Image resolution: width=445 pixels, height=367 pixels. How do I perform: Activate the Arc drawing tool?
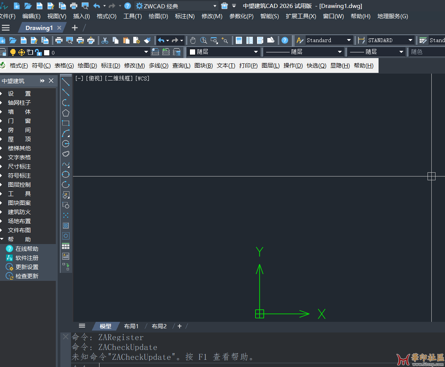[x=66, y=133]
